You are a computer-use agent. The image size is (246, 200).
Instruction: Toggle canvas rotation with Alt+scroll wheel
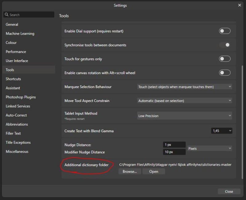(x=225, y=73)
